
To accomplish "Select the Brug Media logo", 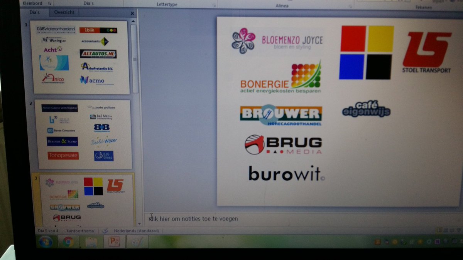I will click(x=283, y=145).
